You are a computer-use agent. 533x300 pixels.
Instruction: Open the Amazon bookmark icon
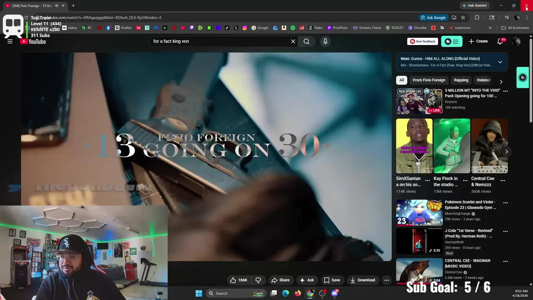(284, 28)
